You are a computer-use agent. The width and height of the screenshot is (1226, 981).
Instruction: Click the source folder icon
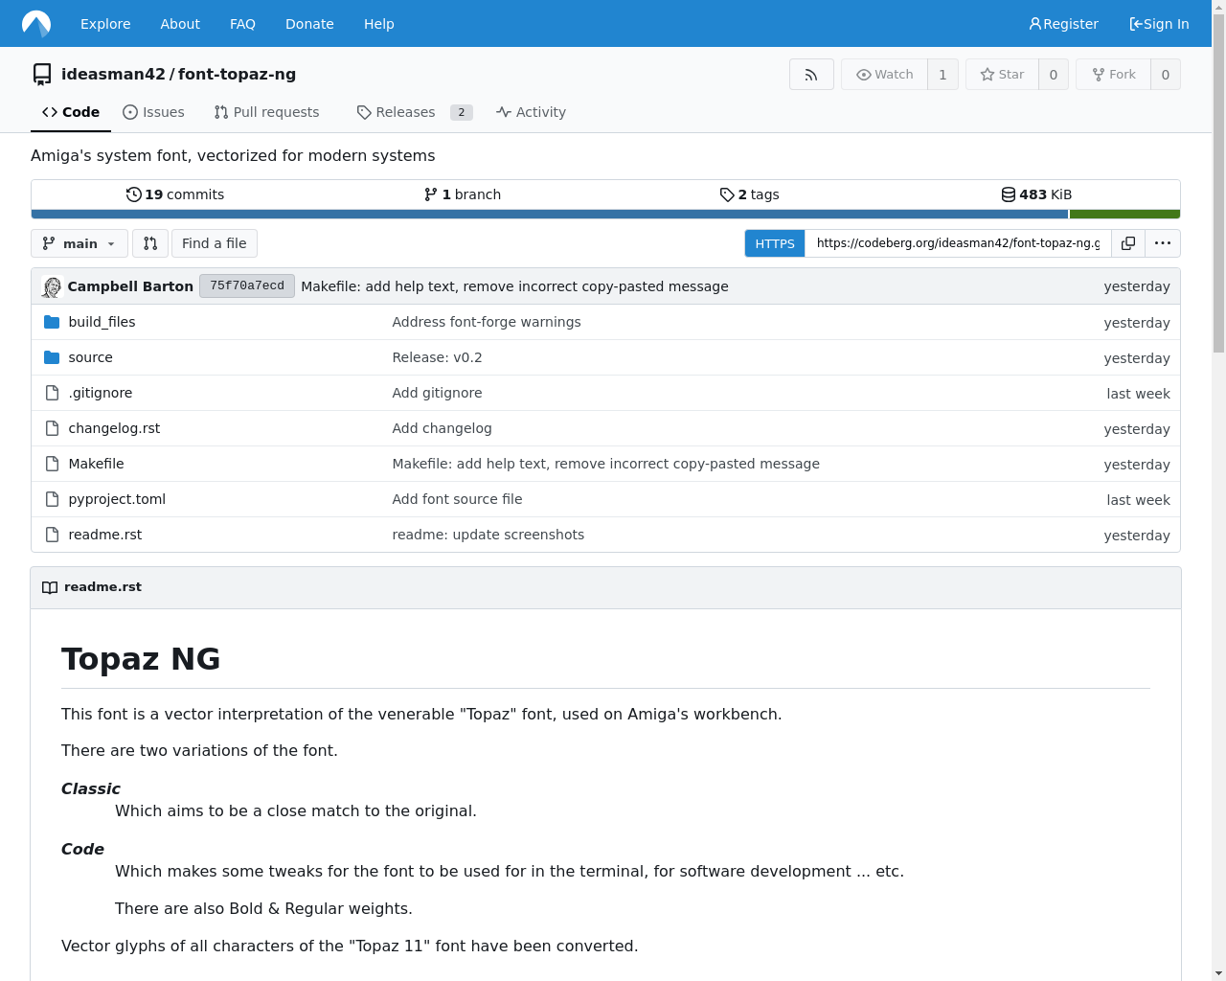point(52,357)
